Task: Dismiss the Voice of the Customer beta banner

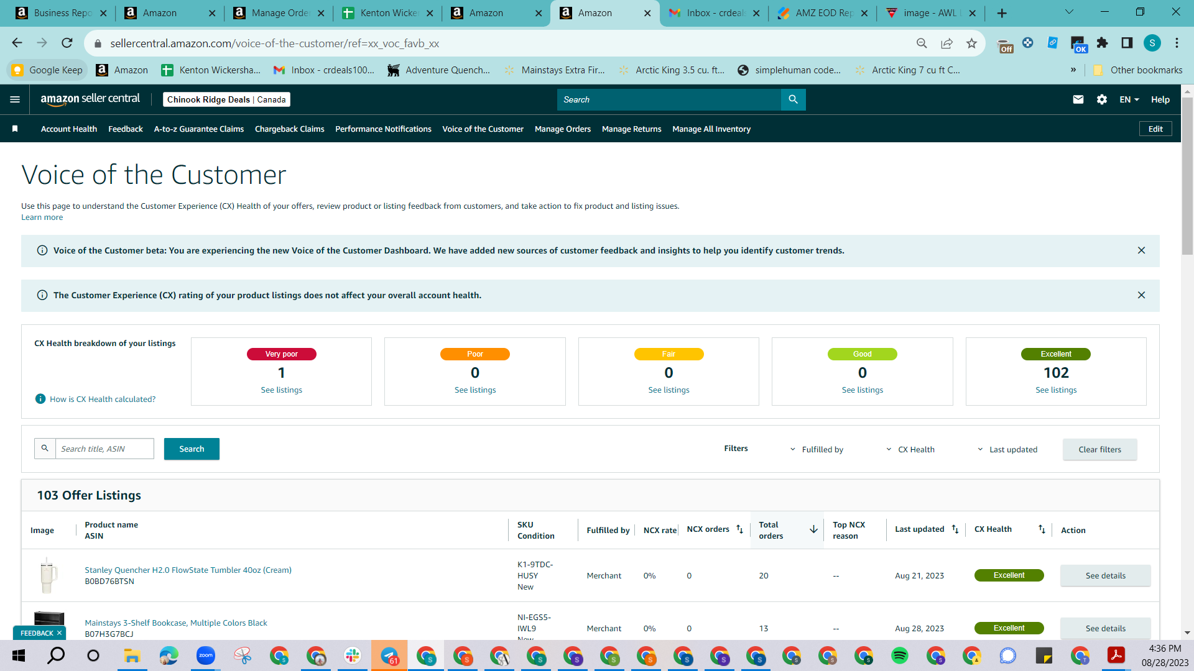Action: [x=1141, y=250]
